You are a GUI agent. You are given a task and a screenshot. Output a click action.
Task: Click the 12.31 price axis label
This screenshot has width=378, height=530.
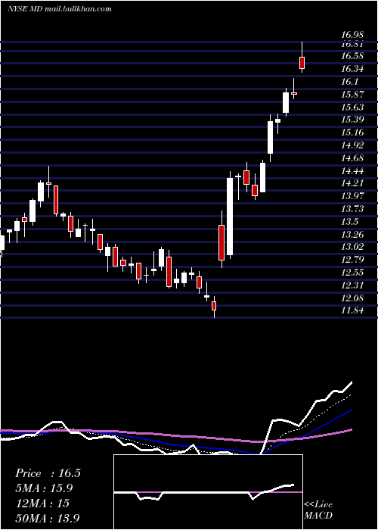point(352,285)
